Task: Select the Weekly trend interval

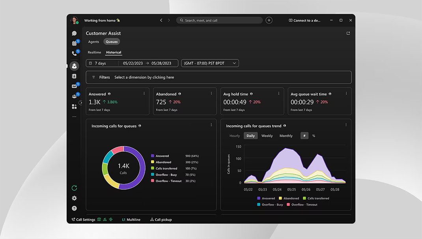Action: point(267,136)
